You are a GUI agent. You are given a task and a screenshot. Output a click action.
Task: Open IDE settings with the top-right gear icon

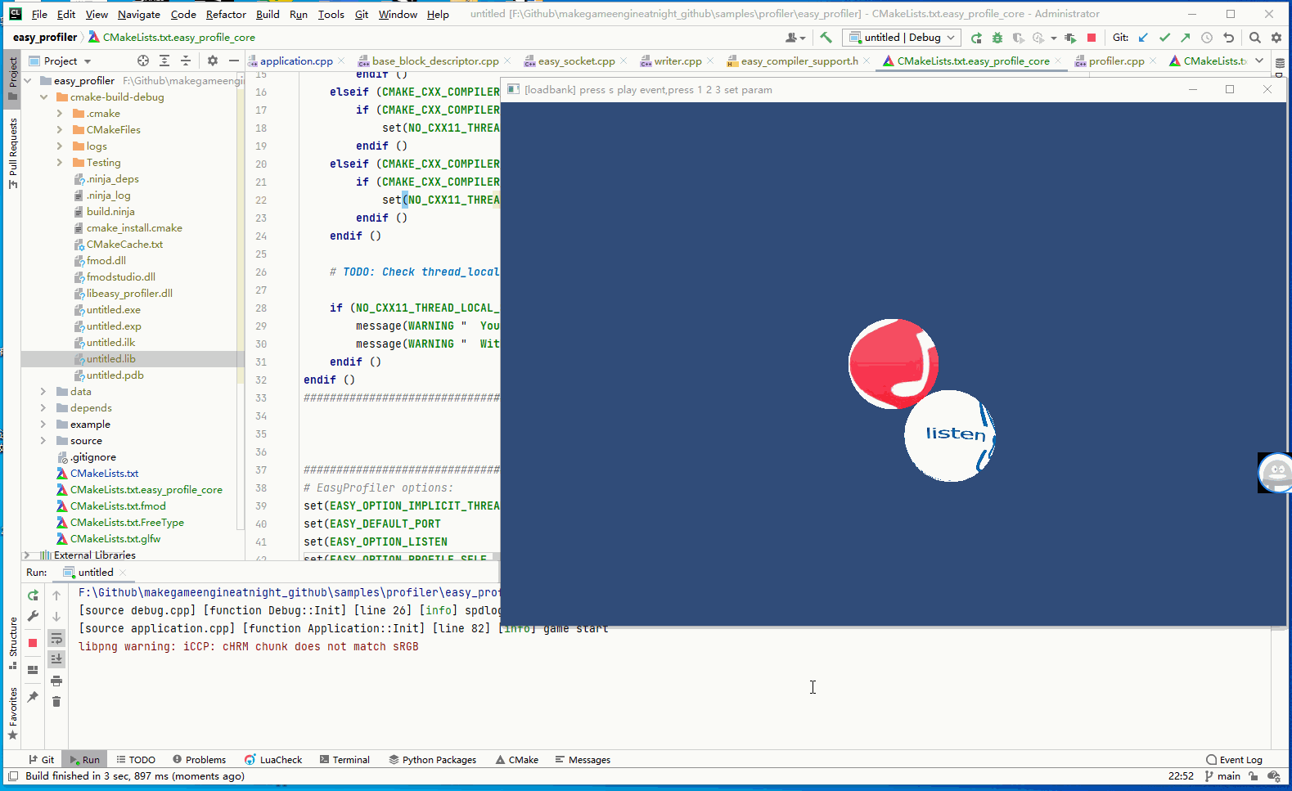1276,38
